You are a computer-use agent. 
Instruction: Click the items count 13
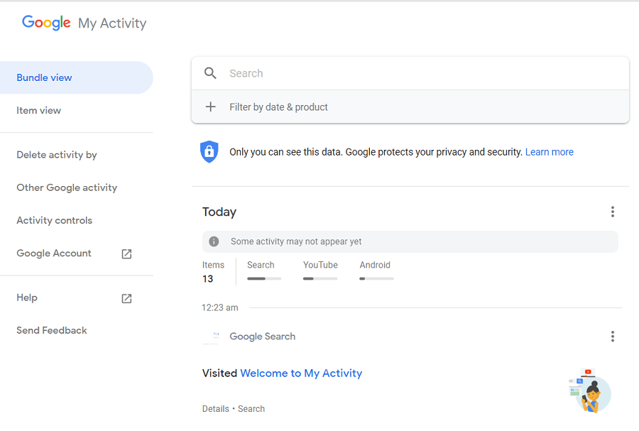pyautogui.click(x=207, y=279)
